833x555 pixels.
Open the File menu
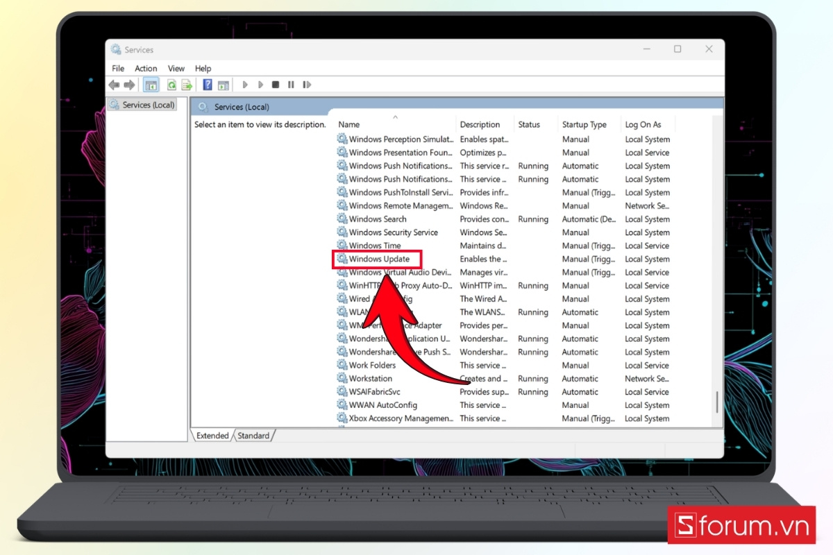tap(118, 69)
